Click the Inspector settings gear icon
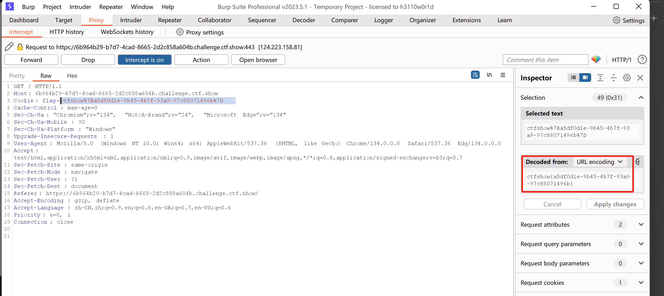Screen dimensions: 664x296 627,78
